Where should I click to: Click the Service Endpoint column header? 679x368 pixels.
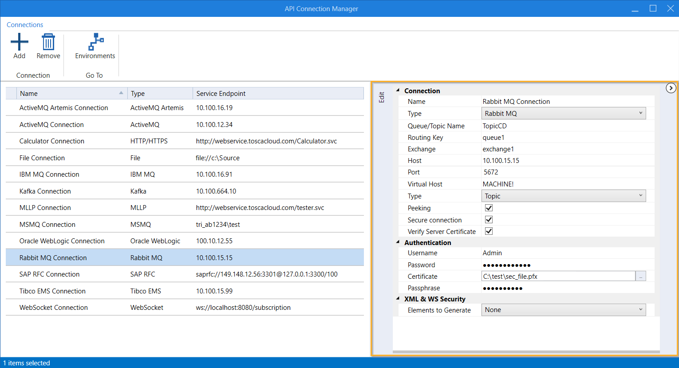277,93
